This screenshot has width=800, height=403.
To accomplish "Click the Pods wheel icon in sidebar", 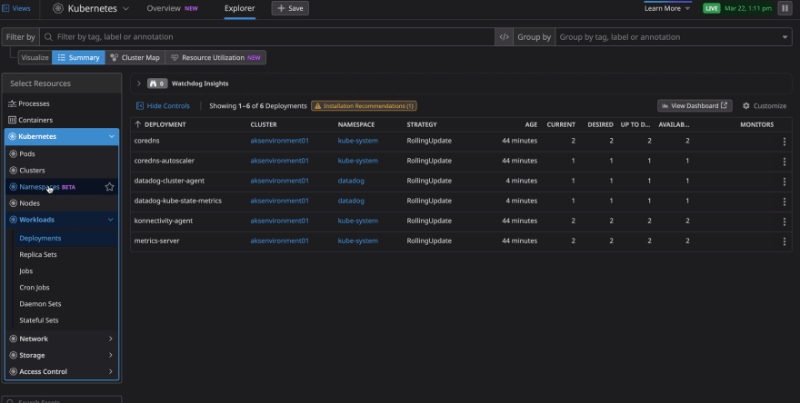I will tap(14, 154).
